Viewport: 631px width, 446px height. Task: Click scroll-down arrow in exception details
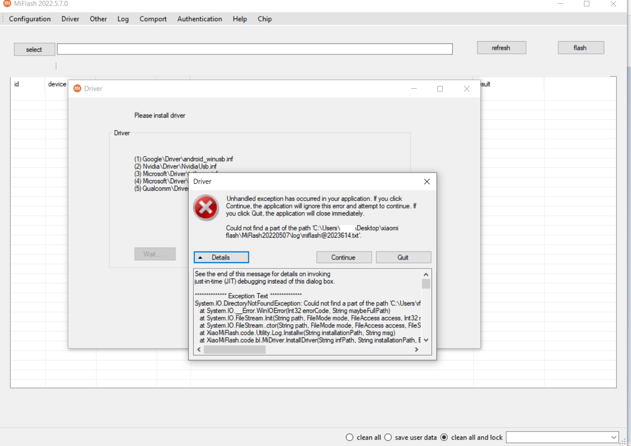(426, 340)
